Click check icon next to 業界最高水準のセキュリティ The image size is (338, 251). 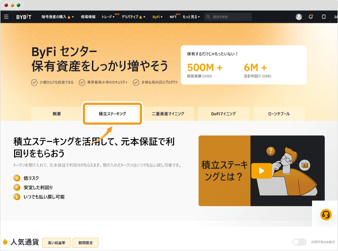tap(82, 82)
